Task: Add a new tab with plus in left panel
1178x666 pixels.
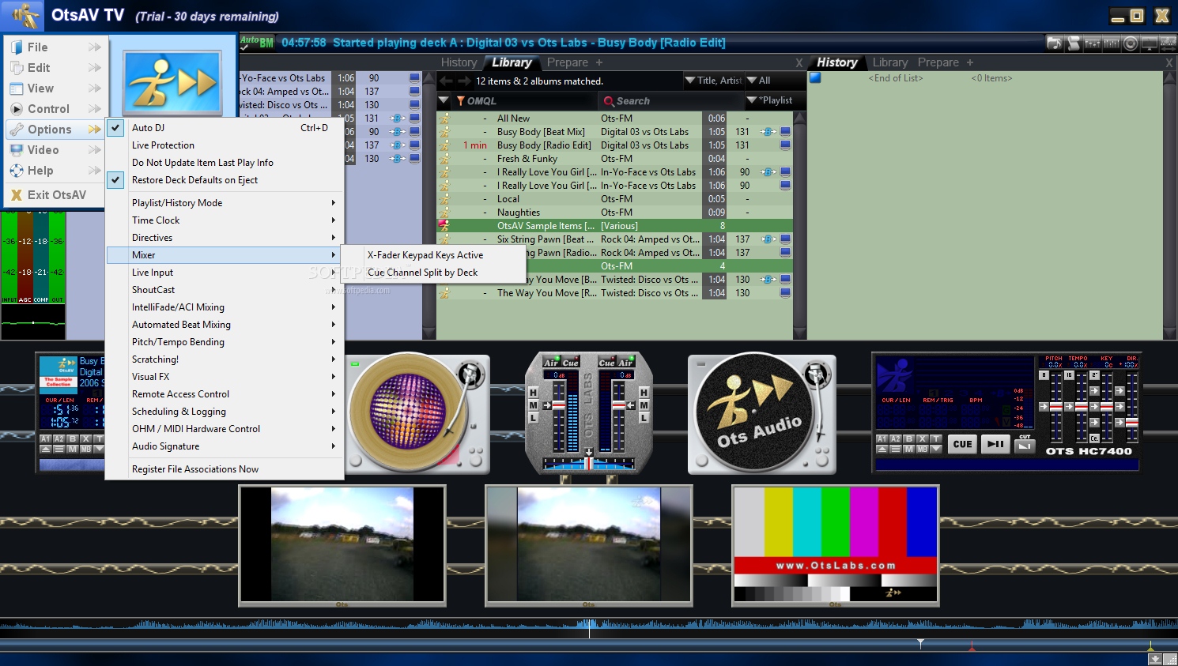Action: point(599,62)
